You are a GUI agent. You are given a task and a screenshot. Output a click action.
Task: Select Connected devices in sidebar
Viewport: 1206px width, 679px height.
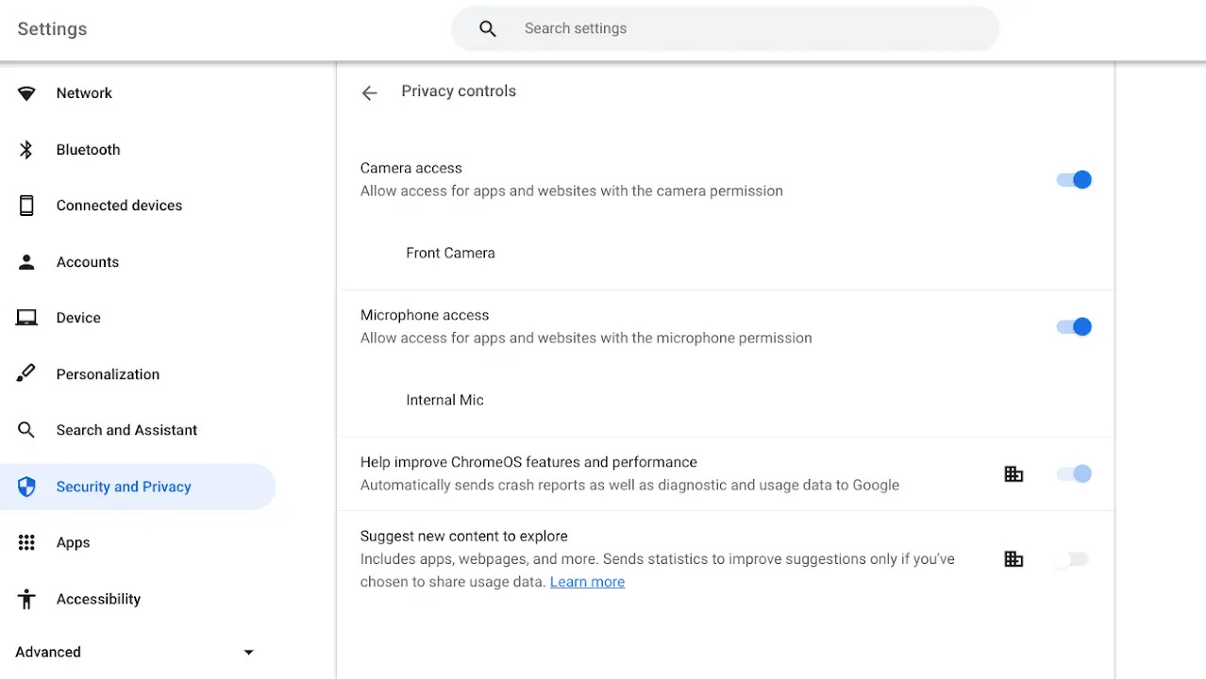point(138,206)
